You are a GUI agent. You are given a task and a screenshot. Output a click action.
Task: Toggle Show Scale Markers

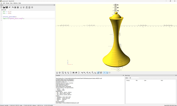pyautogui.click(x=107, y=73)
